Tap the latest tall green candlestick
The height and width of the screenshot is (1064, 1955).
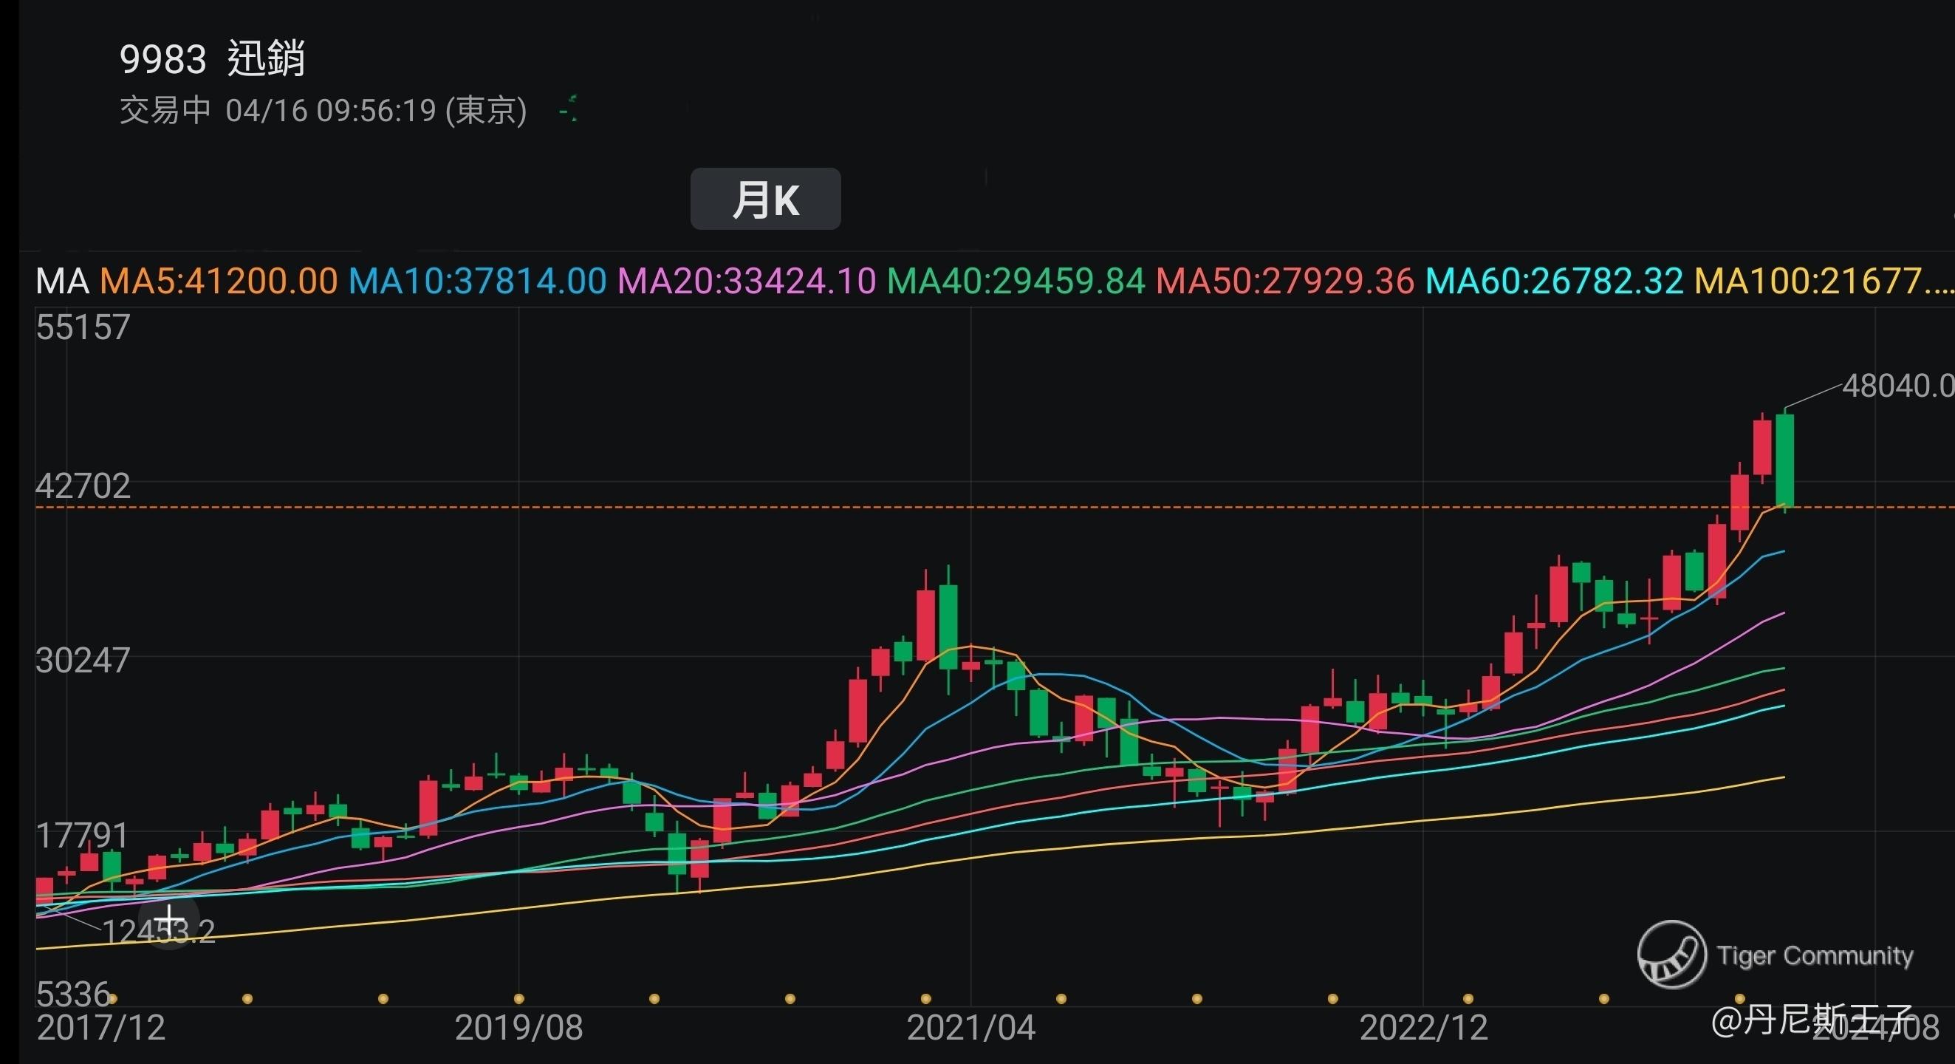(x=1784, y=460)
